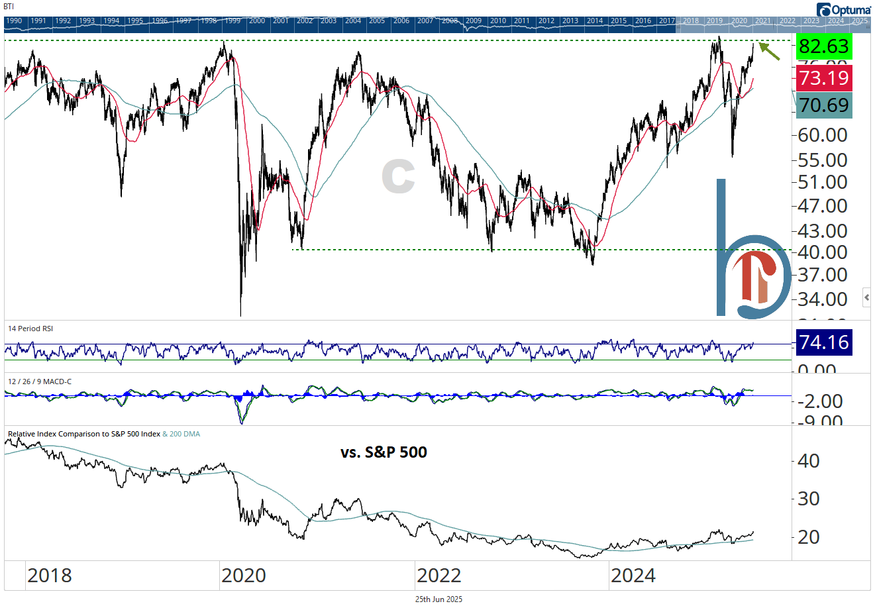The height and width of the screenshot is (612, 875).
Task: Click the 34.00 price axis label
Action: [823, 299]
